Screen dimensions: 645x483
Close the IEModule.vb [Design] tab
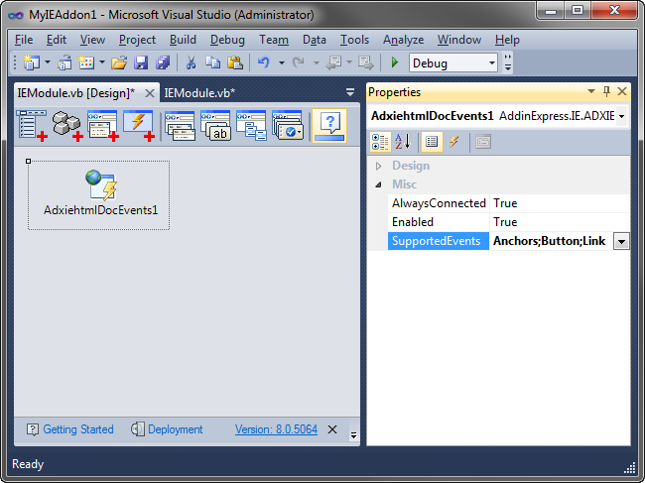point(150,92)
